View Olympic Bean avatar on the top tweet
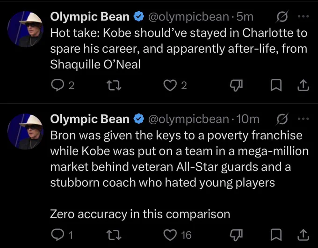Screen dimensions: 318x248 [x=25, y=29]
